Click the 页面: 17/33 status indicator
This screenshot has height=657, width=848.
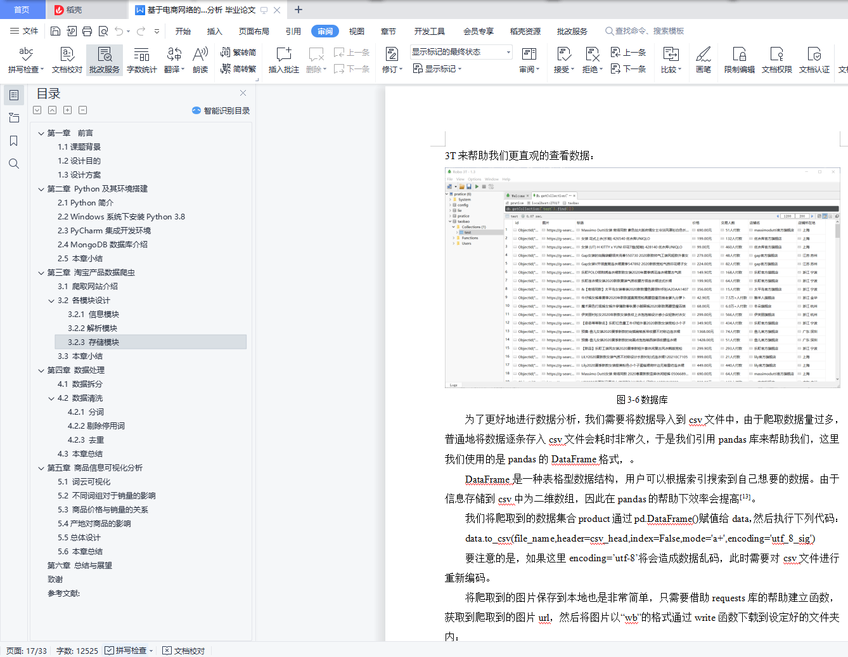pyautogui.click(x=27, y=651)
